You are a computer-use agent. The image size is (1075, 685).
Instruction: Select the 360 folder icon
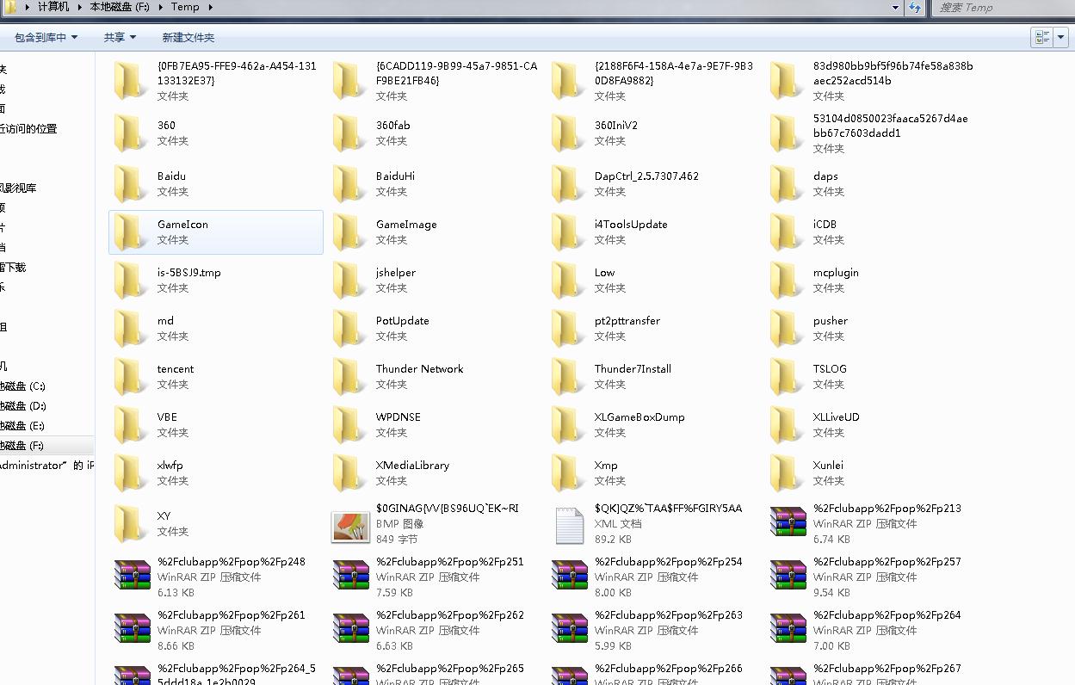coord(130,133)
